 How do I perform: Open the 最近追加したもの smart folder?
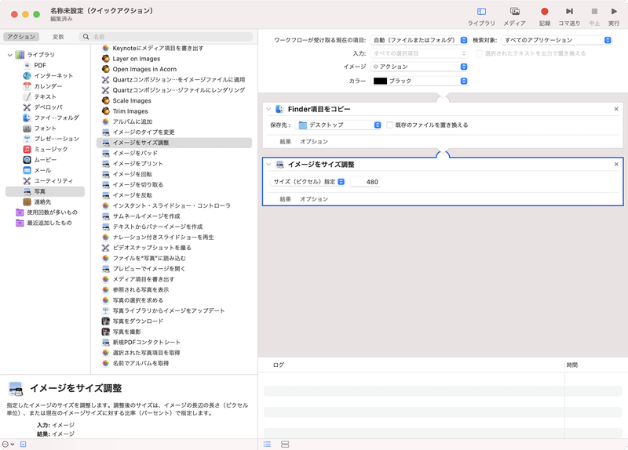(x=44, y=223)
